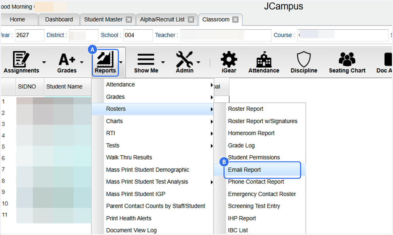Viewport: 393px width, 235px height.
Task: Open the Grades A+ toolbar icon
Action: [x=67, y=60]
